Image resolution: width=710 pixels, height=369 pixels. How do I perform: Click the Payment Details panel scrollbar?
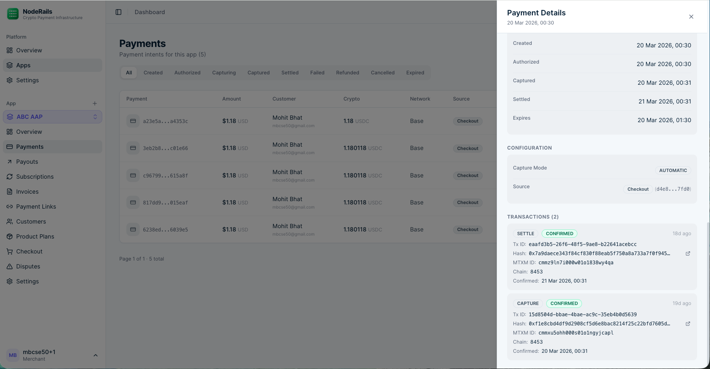(x=708, y=291)
